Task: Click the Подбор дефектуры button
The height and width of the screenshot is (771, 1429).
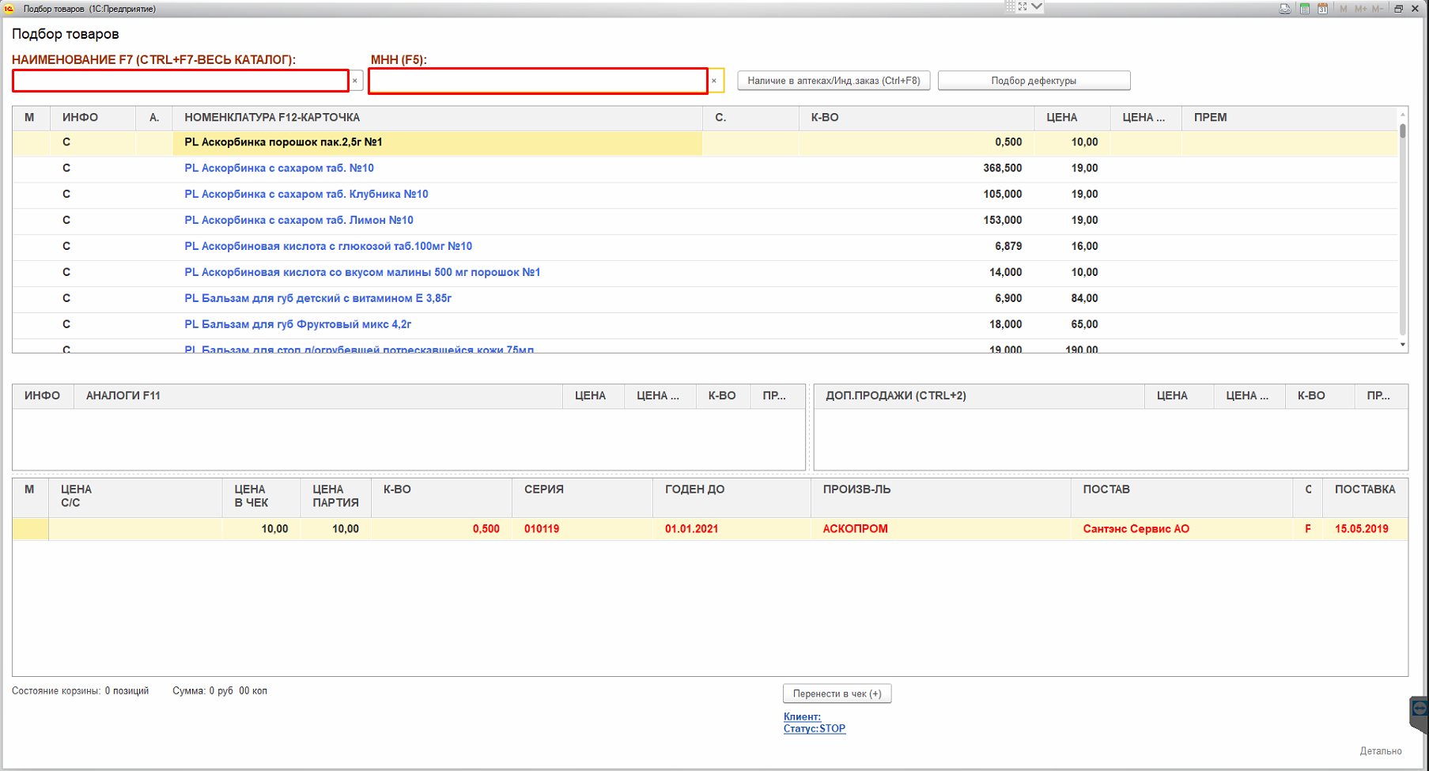Action: pos(1034,81)
